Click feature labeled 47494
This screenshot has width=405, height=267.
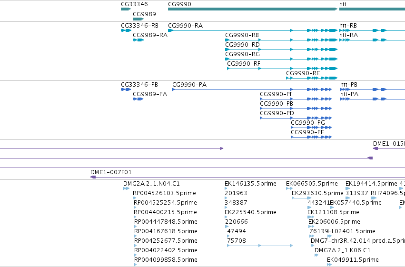pyautogui.click(x=228, y=236)
